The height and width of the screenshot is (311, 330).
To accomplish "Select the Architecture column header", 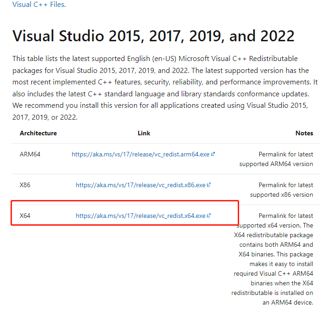I will tap(38, 133).
